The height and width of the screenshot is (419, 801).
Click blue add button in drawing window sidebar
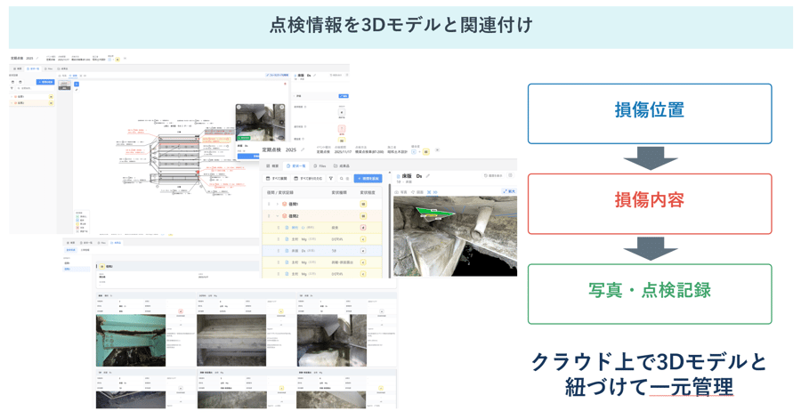(45, 82)
